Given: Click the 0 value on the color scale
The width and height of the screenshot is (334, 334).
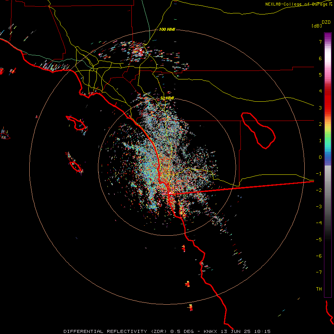Looking at the screenshot, I should 320,157.
